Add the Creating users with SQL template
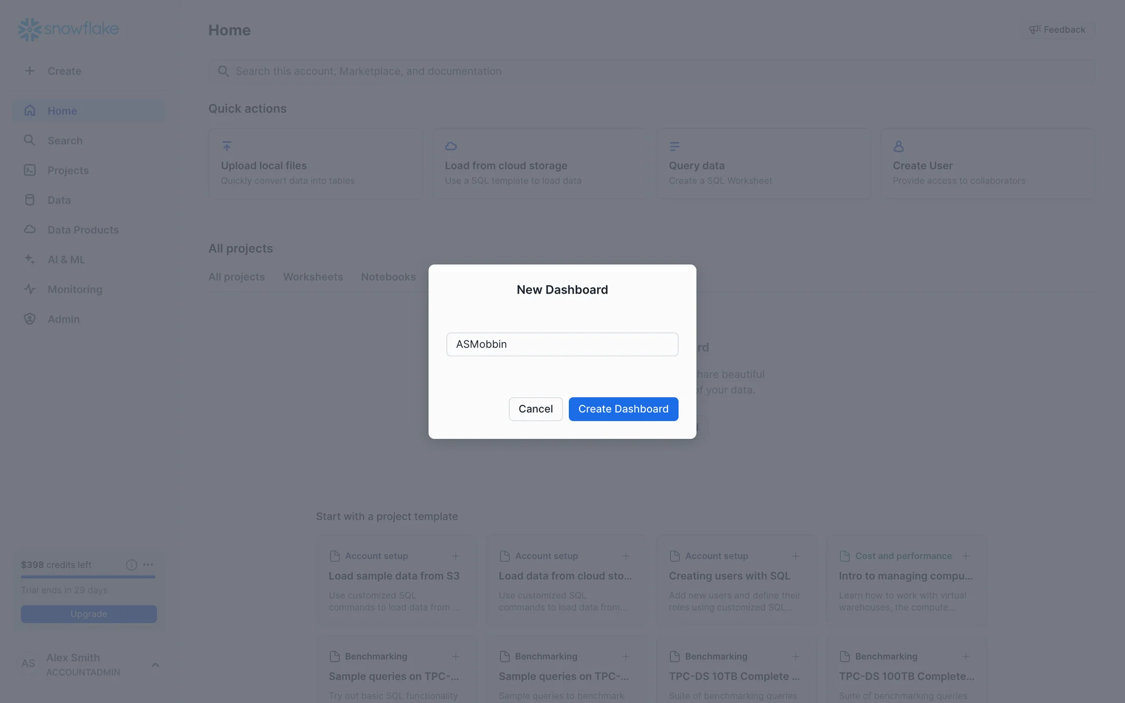1125x703 pixels. pos(795,556)
